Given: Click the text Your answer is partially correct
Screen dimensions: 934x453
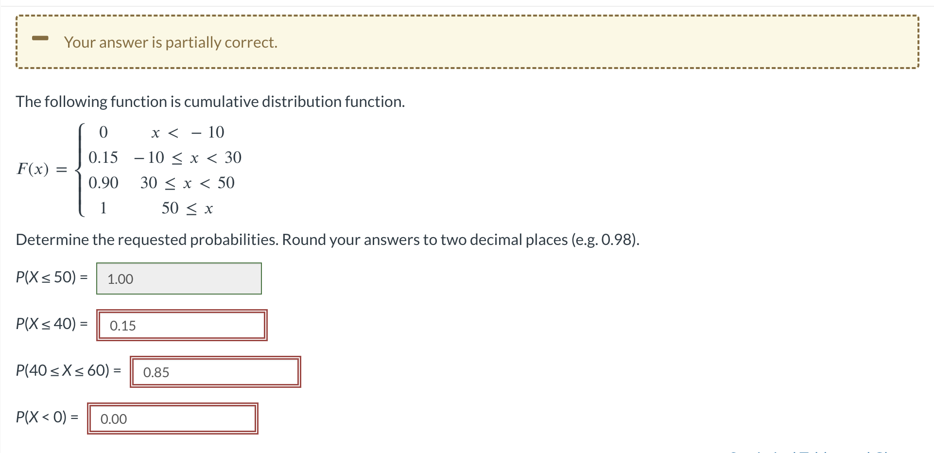Looking at the screenshot, I should pos(171,42).
